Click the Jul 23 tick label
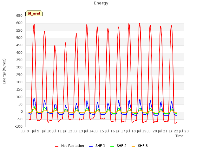Viewport: 203px width, 152px height. pos(184,131)
